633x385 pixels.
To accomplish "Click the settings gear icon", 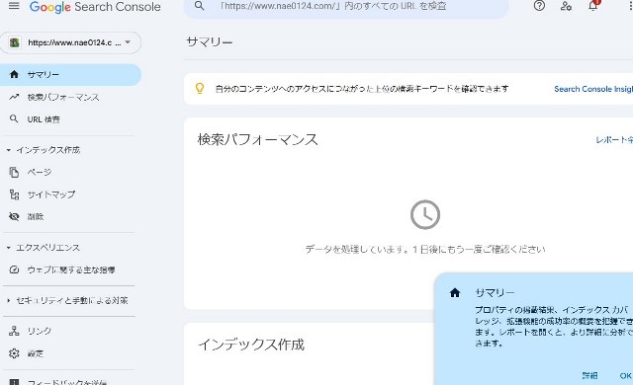I will click(x=14, y=353).
